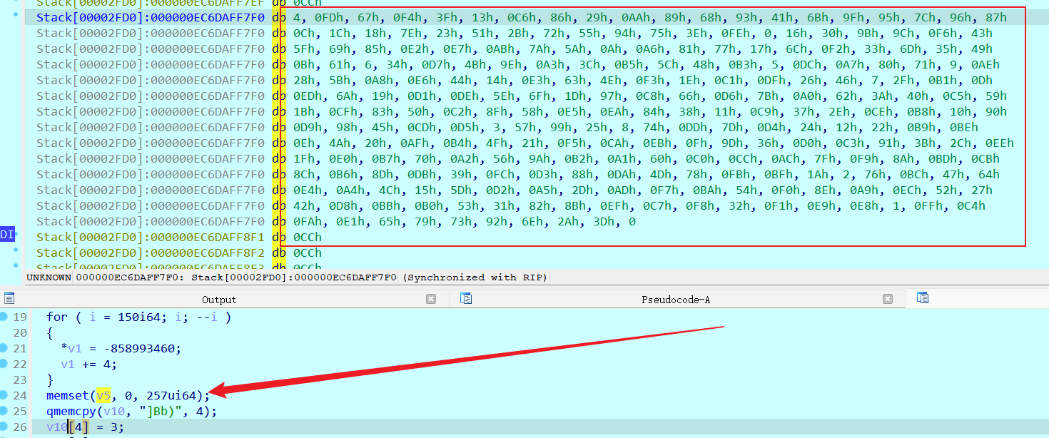Click the db row starting with 0E4h, 0A4h
This screenshot has height=438, width=1049.
pos(632,190)
